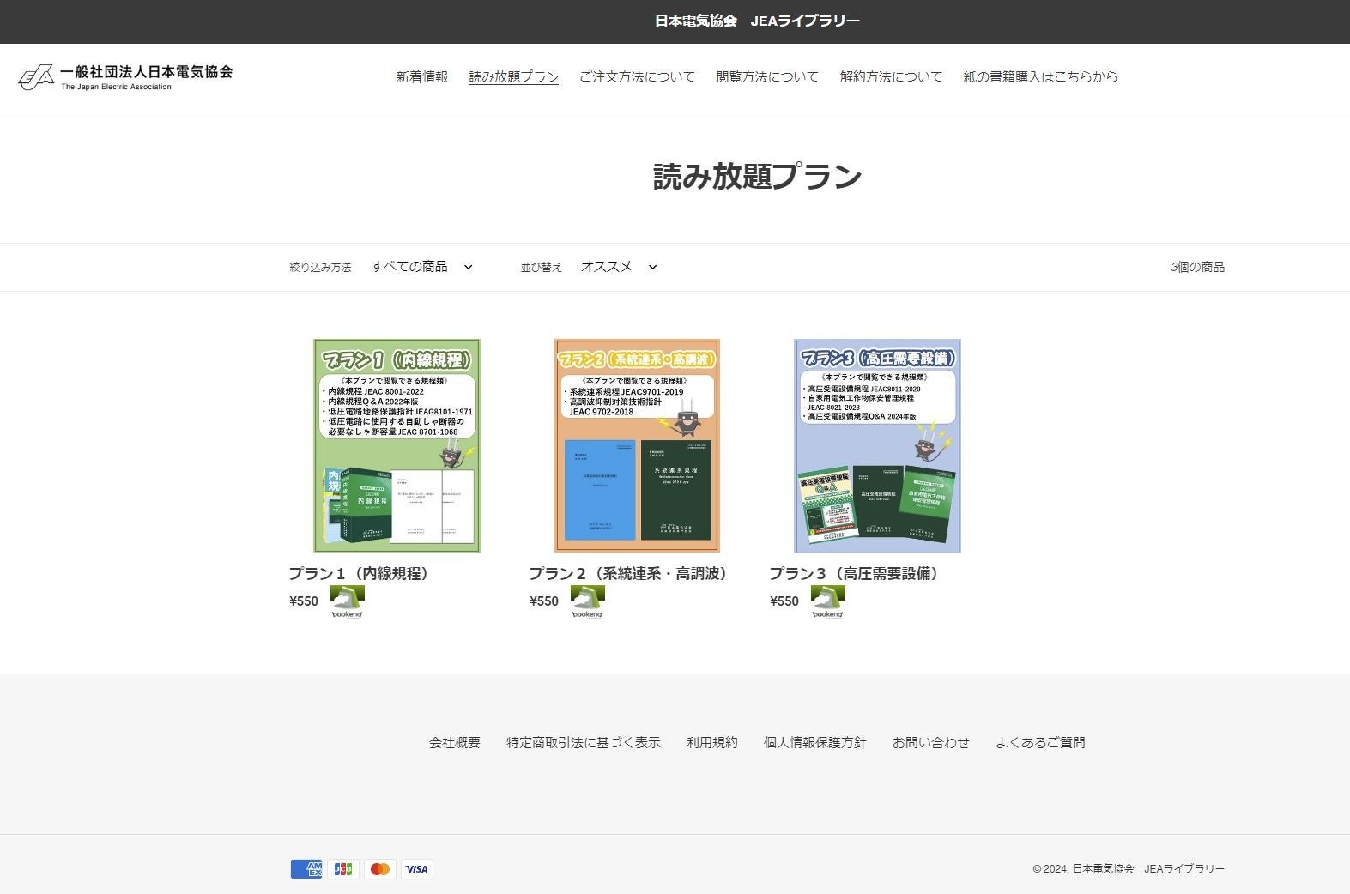The height and width of the screenshot is (894, 1350).
Task: Click the Mastercard payment icon
Action: point(380,869)
